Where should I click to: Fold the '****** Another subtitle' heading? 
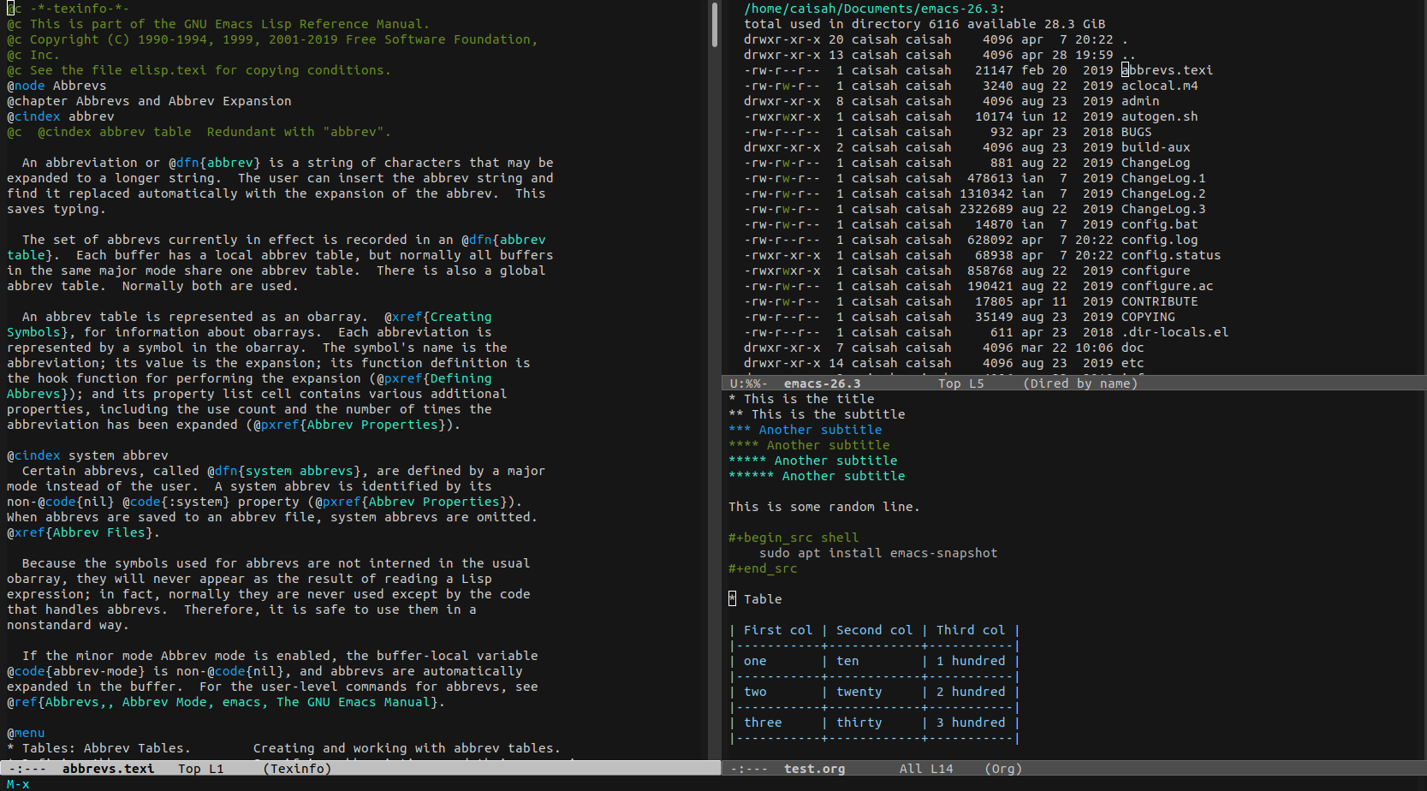point(817,476)
